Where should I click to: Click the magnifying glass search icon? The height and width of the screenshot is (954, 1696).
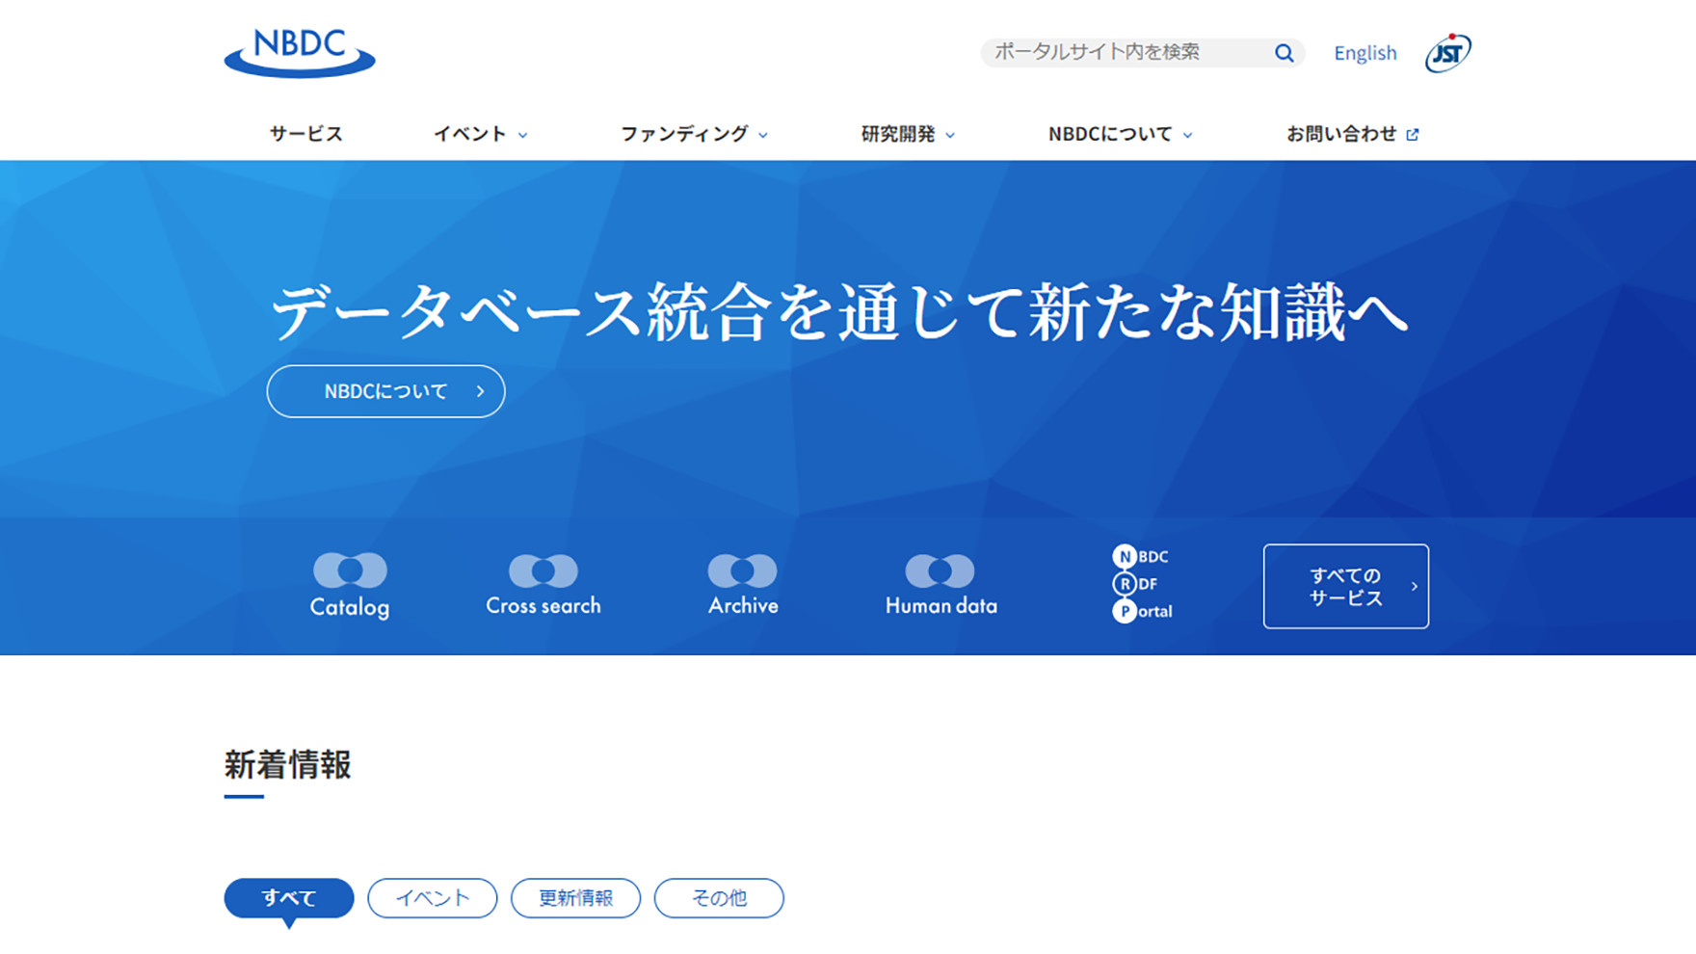pos(1284,53)
